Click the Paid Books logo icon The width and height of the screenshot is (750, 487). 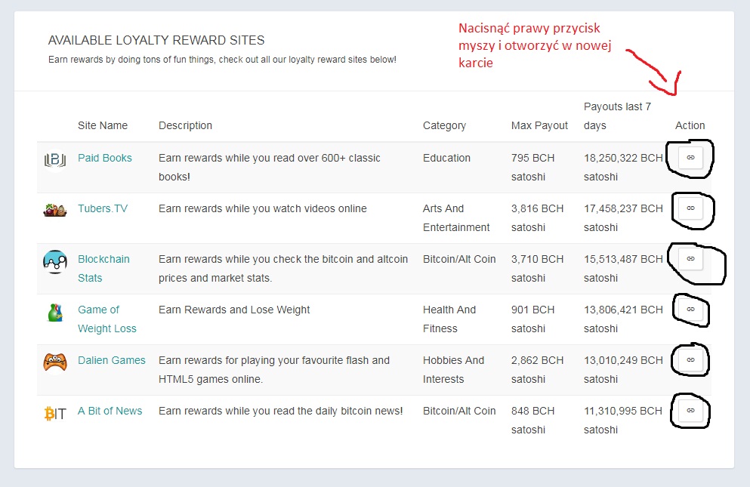click(x=55, y=160)
